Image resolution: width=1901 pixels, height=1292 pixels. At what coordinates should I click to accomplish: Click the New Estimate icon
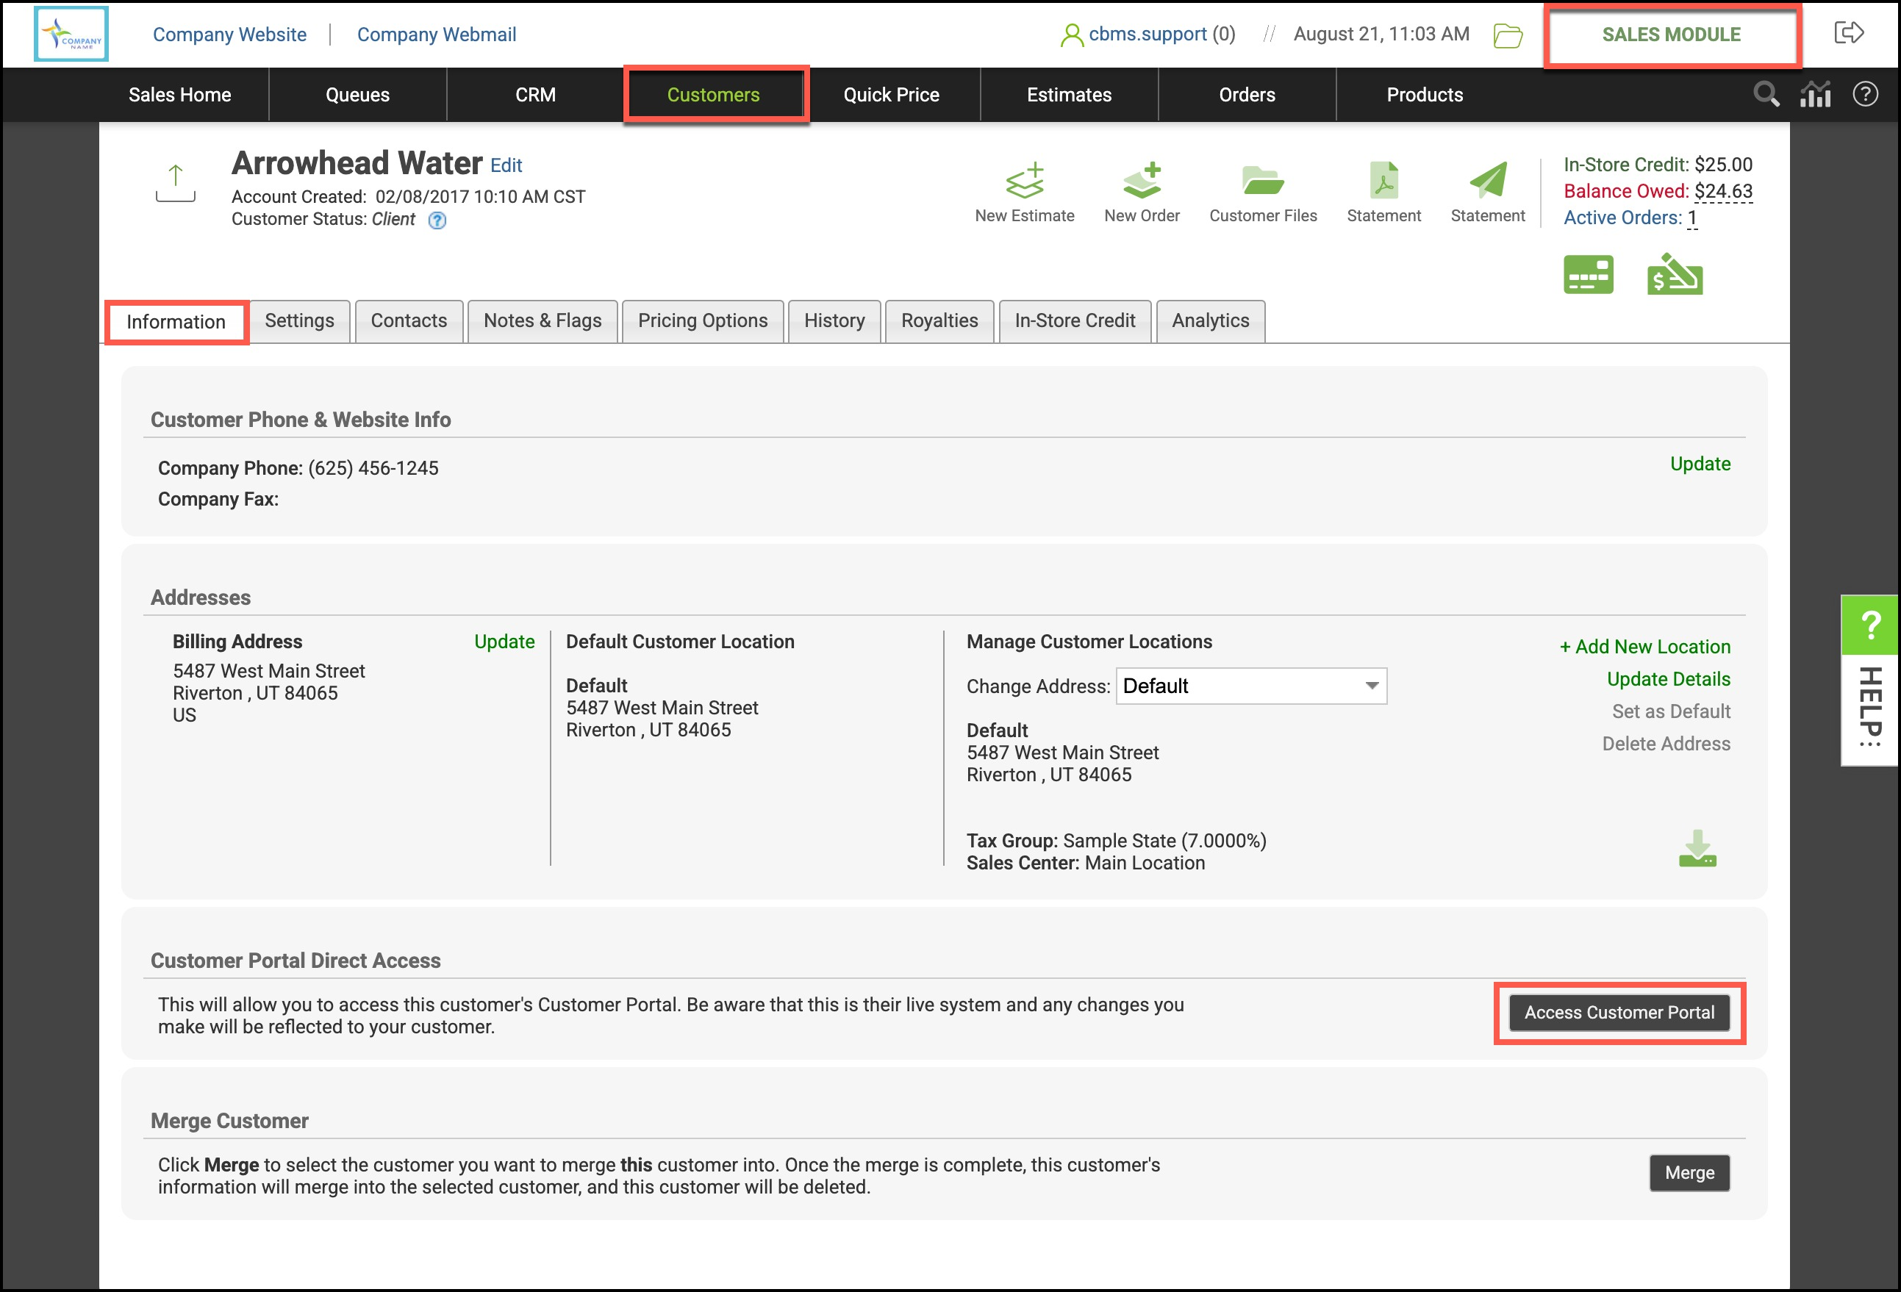[1024, 181]
